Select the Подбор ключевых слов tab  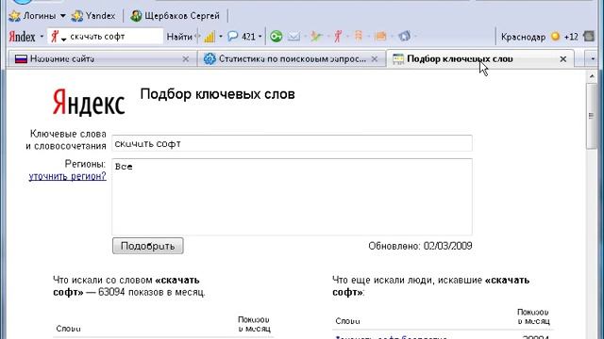click(480, 58)
